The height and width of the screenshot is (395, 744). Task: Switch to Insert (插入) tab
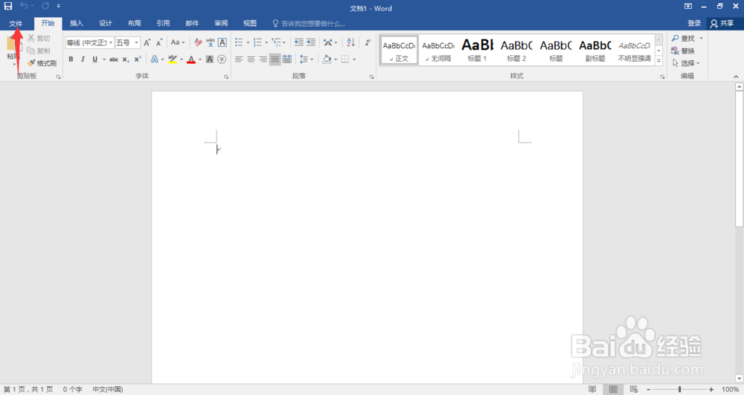click(x=77, y=23)
